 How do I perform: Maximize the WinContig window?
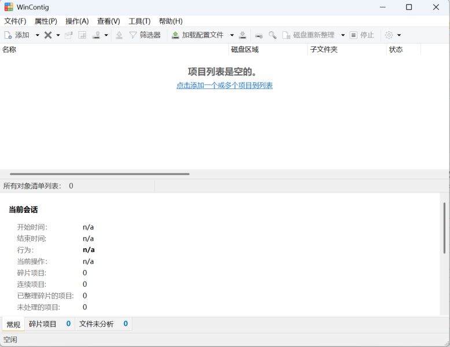(409, 7)
